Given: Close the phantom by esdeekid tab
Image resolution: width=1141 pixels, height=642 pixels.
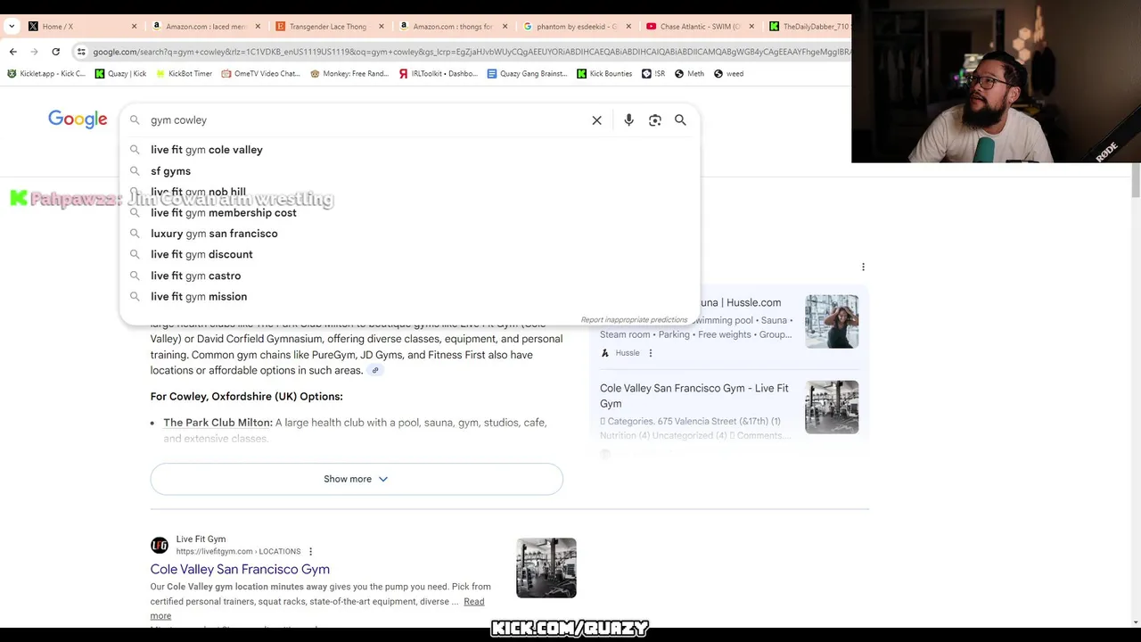Looking at the screenshot, I should pos(628,27).
